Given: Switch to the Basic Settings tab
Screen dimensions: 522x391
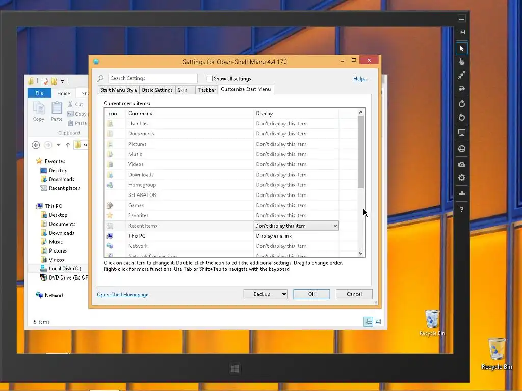Looking at the screenshot, I should click(157, 90).
